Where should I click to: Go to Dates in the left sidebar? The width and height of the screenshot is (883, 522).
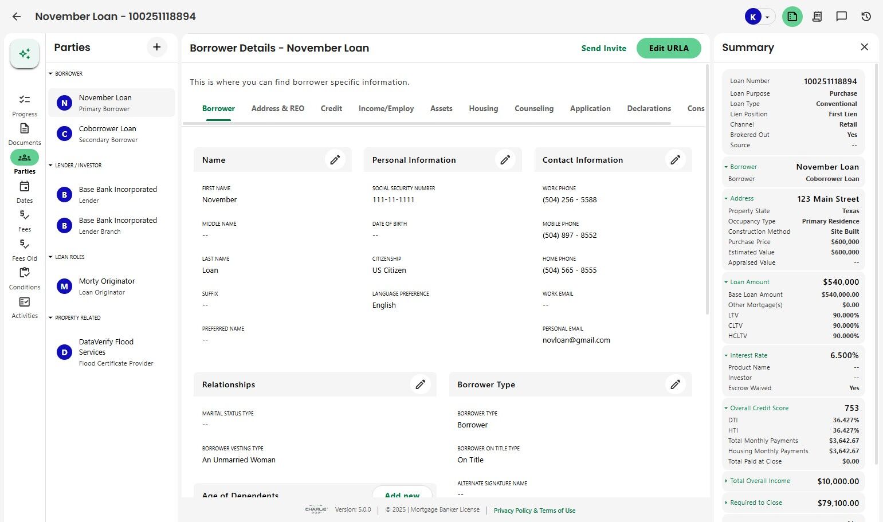(25, 191)
